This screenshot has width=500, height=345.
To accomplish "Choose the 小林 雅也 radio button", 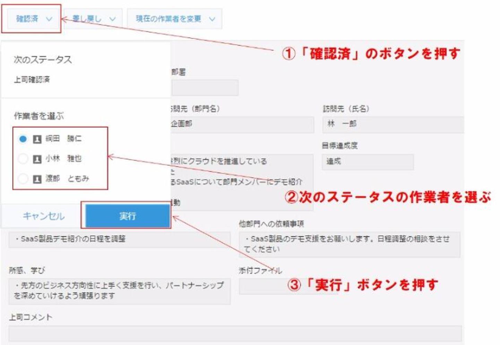I will click(23, 159).
